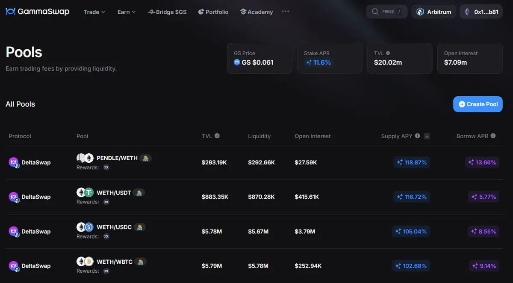
Task: Click the $293.19K TVL value
Action: [214, 163]
